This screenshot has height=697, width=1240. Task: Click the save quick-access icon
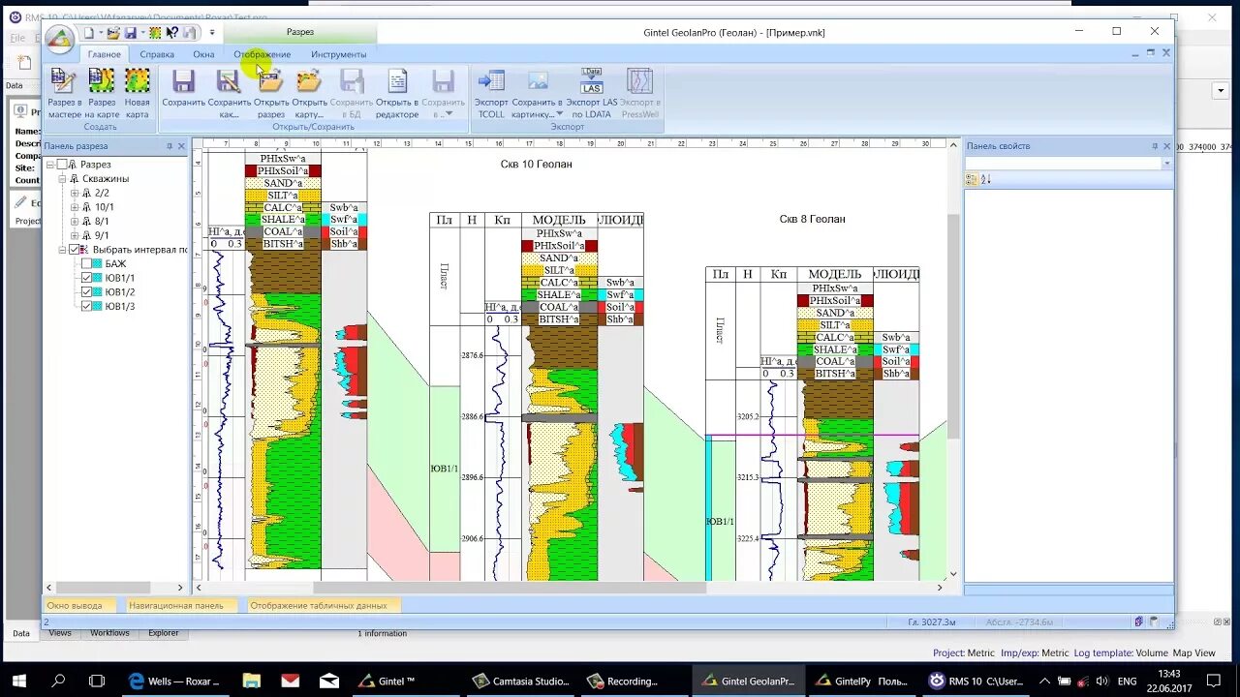coord(130,33)
